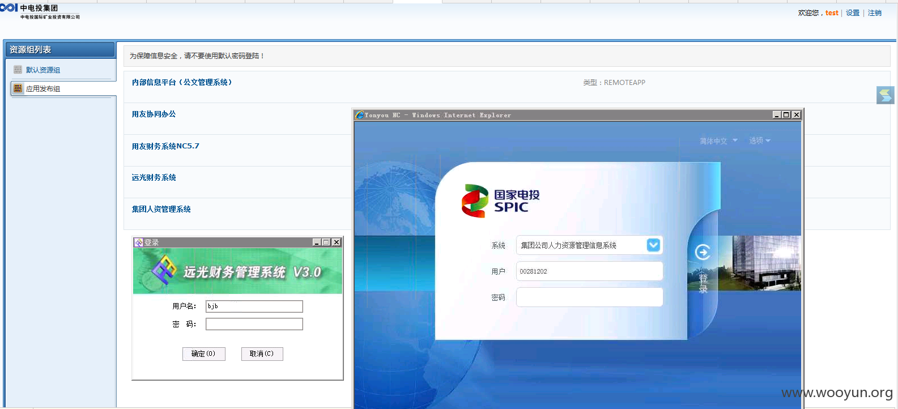Image resolution: width=898 pixels, height=409 pixels.
Task: Click the 默认资源组 group icon
Action: [18, 70]
